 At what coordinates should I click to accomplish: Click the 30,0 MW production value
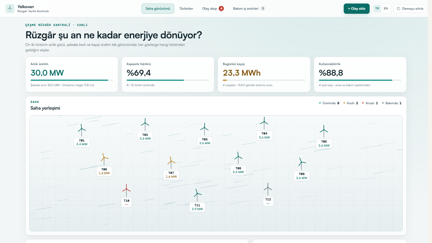(x=47, y=73)
